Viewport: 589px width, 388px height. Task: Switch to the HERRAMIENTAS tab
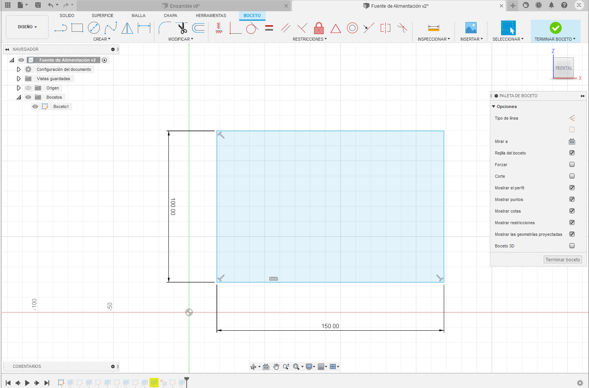pos(211,15)
